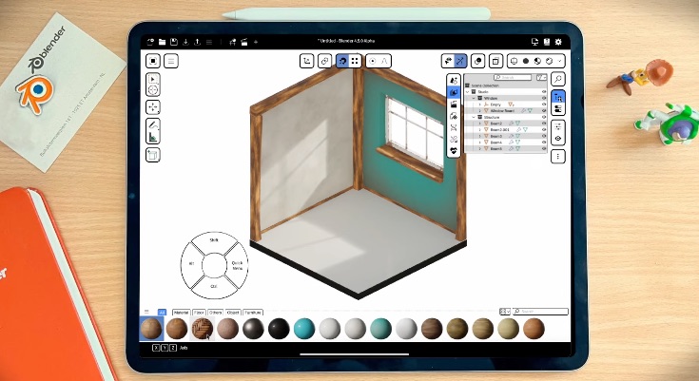Screen dimensions: 699x381
Task: Select the Furniture tab in asset shelf
Action: [253, 313]
